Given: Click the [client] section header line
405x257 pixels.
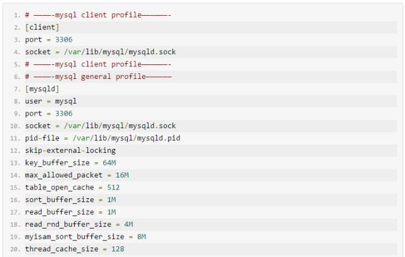Looking at the screenshot, I should tap(42, 27).
